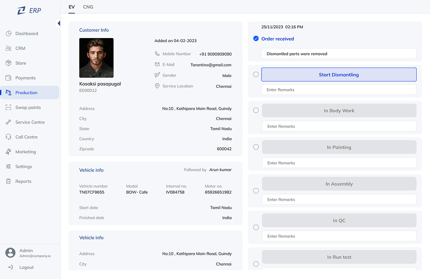Viewport: 430px width, 279px height.
Task: Select the Start Dismantling radio button
Action: (256, 74)
